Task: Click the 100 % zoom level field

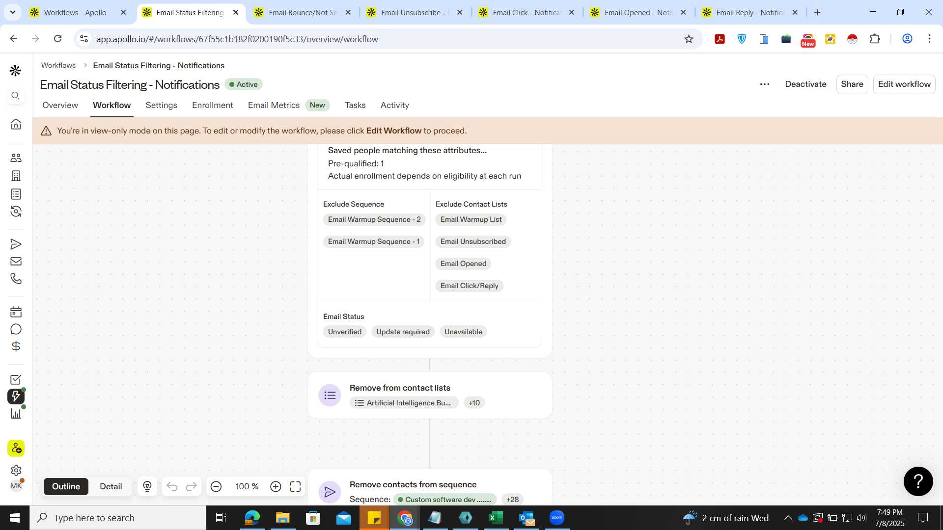Action: [247, 486]
